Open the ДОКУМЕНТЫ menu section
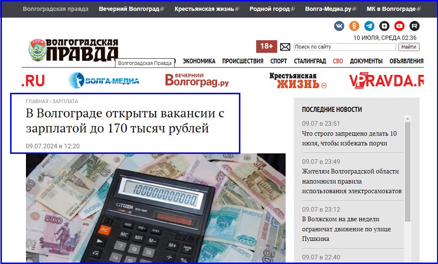Viewport: 438px width, 264px height. [366, 61]
